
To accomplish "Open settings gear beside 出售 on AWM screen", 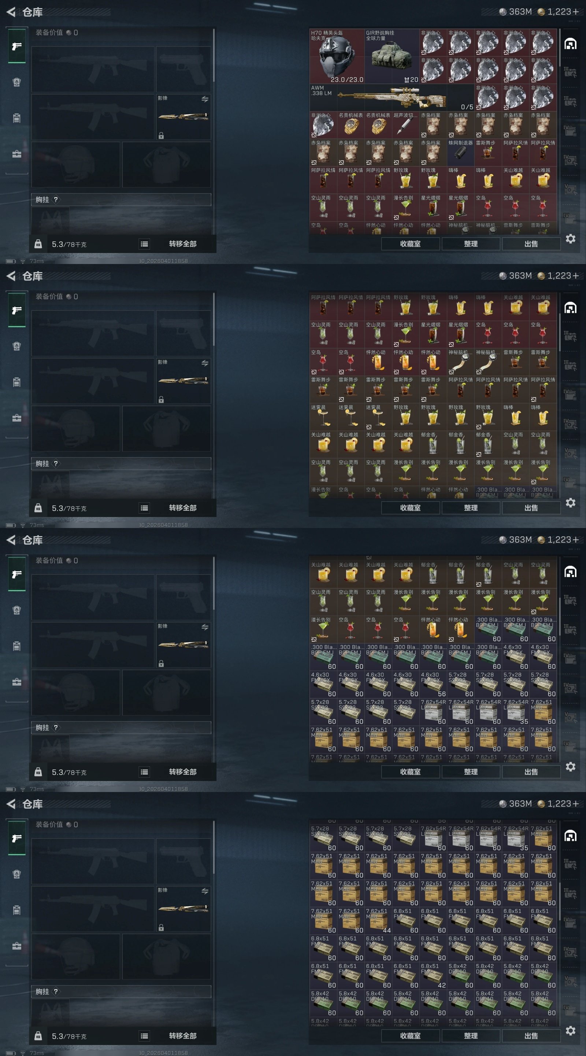I will (571, 239).
